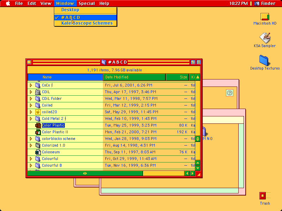The width and height of the screenshot is (282, 211).
Task: Open the Macintosh HD disk icon
Action: coord(265,17)
